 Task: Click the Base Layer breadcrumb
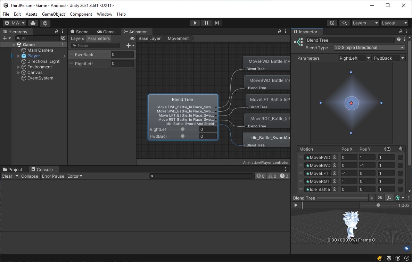pos(149,39)
